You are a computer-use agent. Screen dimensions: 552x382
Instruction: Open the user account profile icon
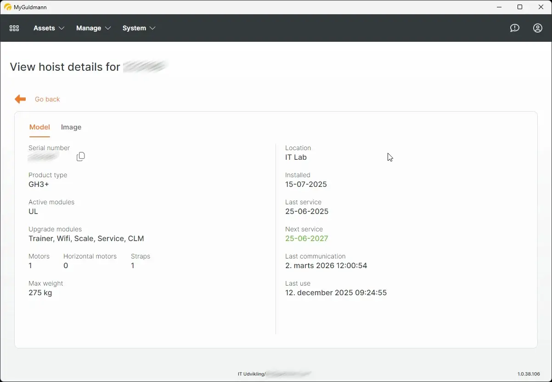(x=538, y=28)
